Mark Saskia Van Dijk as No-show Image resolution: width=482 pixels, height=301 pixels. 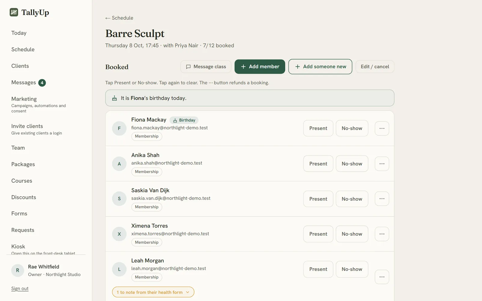(x=352, y=199)
